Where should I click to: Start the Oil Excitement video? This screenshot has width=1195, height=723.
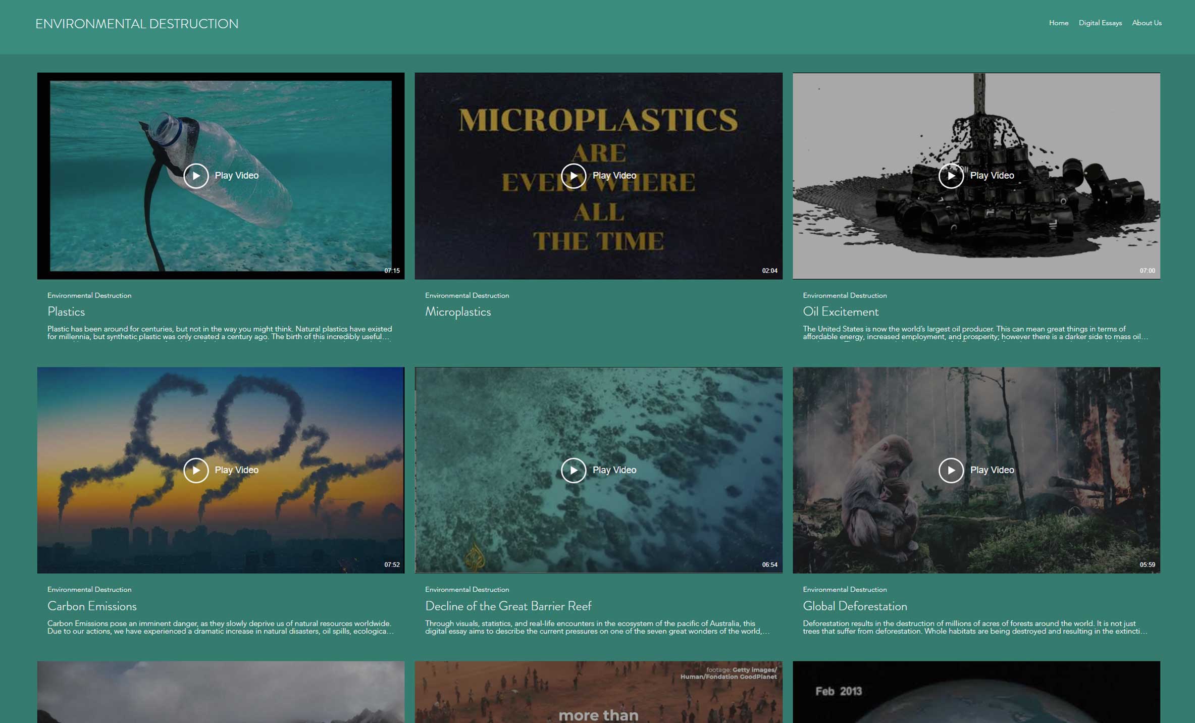pyautogui.click(x=951, y=176)
